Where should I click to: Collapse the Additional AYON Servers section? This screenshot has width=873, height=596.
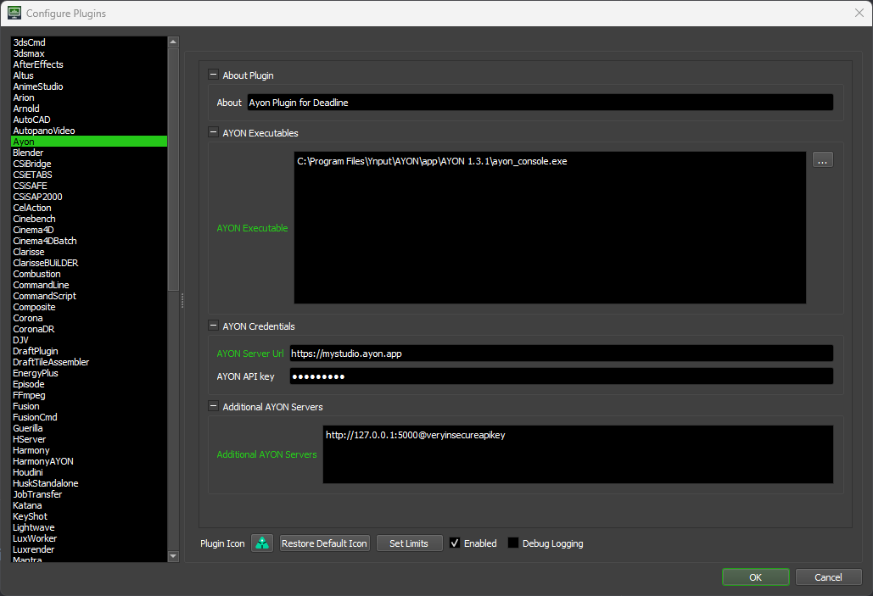click(213, 406)
